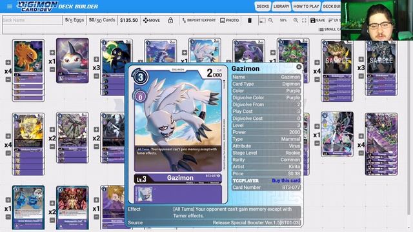The width and height of the screenshot is (413, 232).
Task: Remove a copy of the yellow flame card x4
Action: pyautogui.click(x=8, y=153)
